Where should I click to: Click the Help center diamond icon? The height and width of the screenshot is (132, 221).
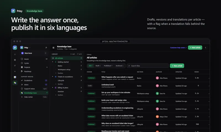pyautogui.click(x=22, y=97)
